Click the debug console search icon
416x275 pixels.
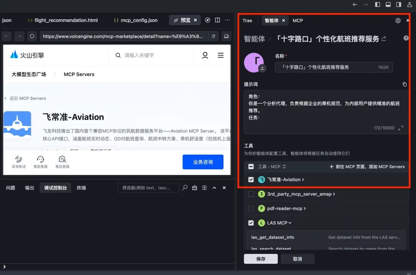click(185, 188)
